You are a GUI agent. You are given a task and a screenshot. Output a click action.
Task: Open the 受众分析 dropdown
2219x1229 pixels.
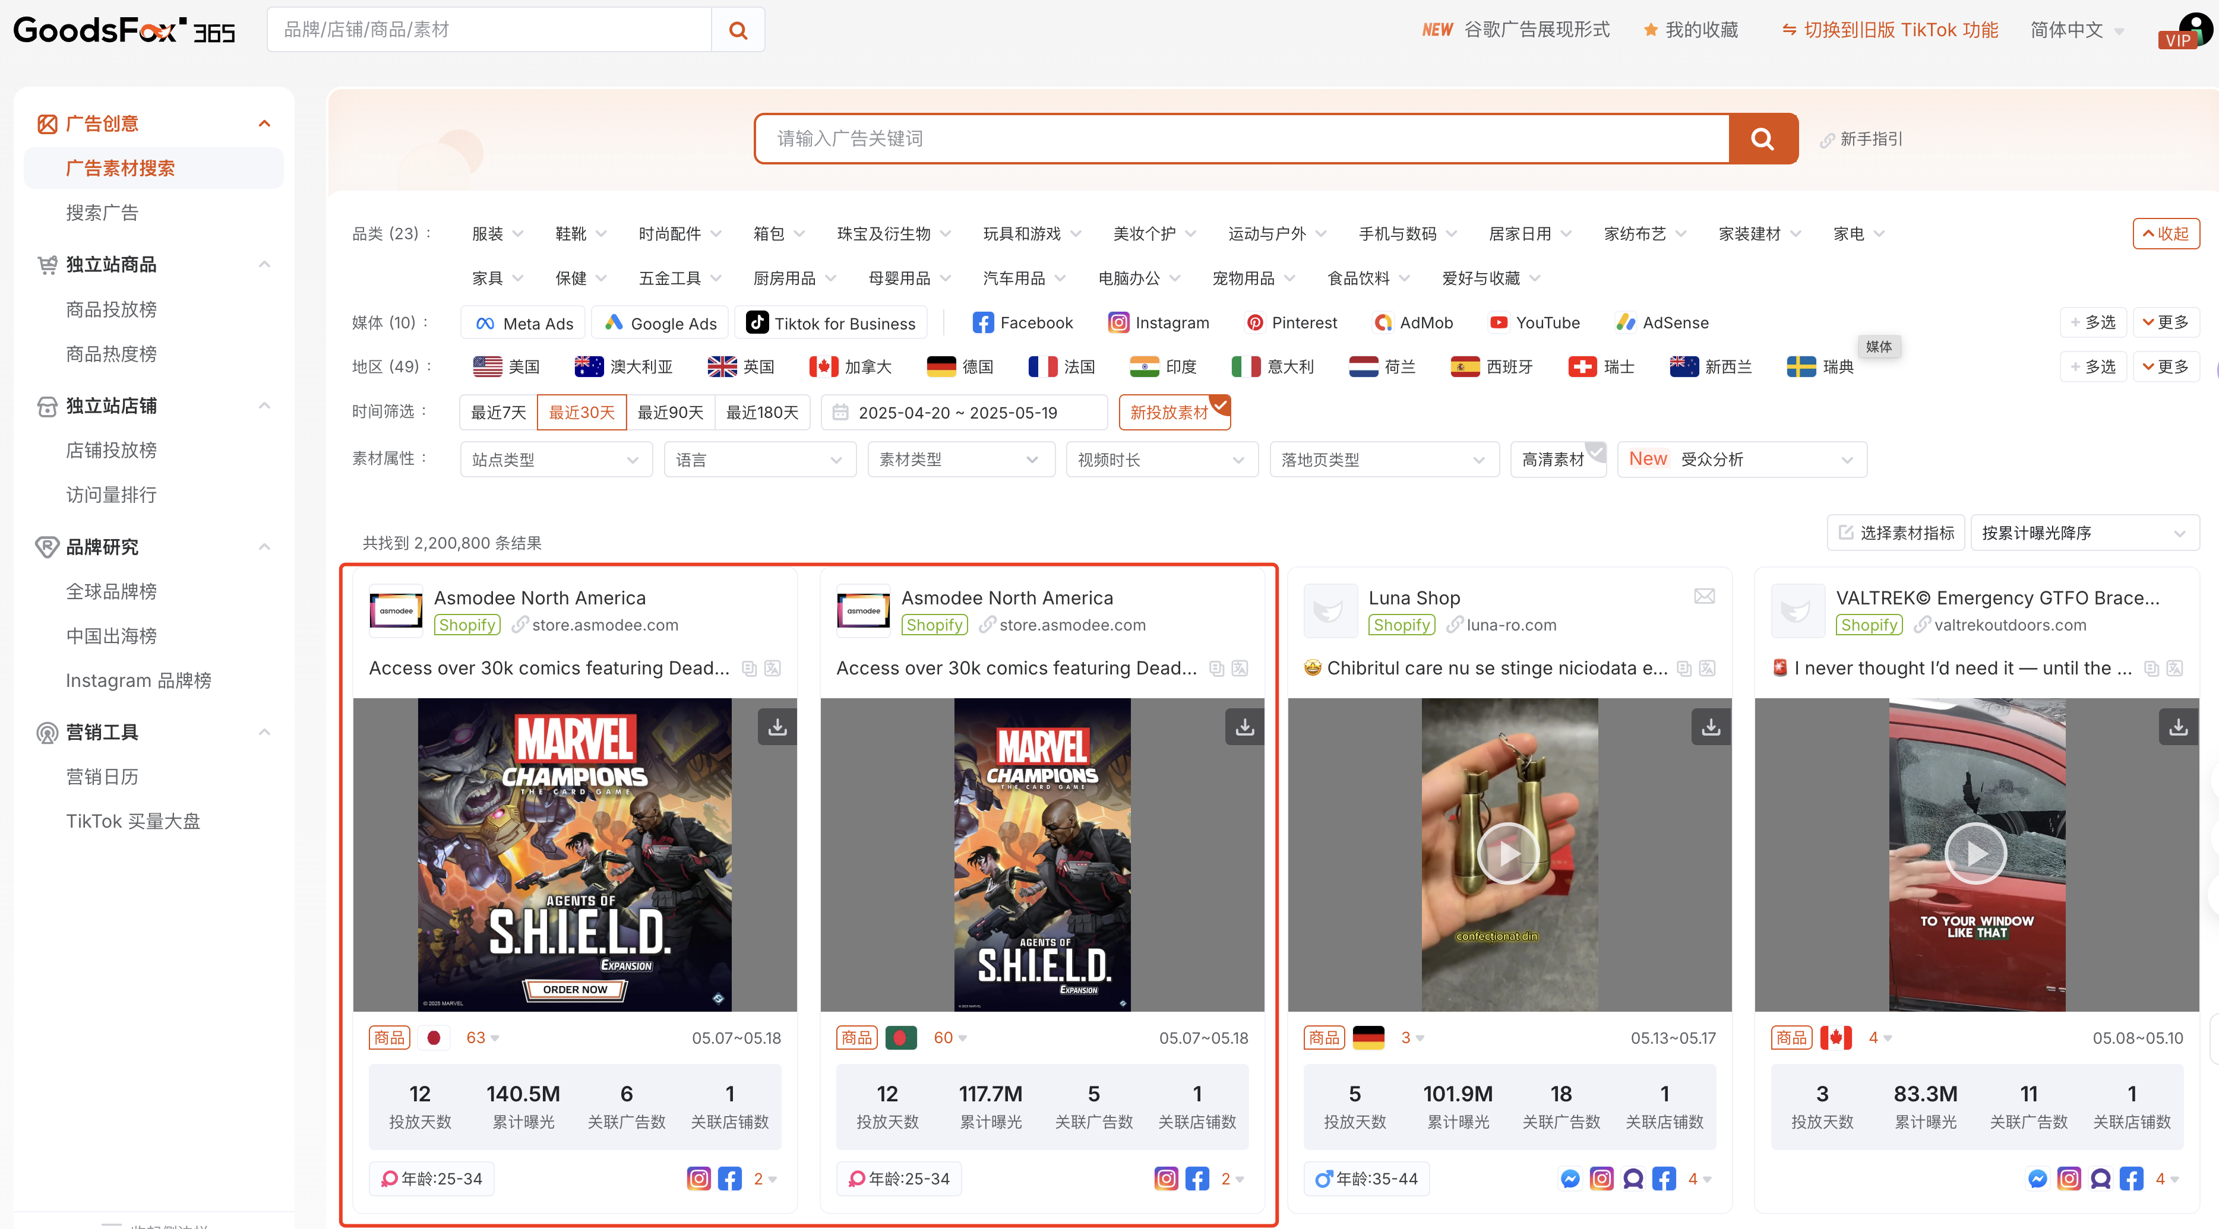tap(1742, 459)
